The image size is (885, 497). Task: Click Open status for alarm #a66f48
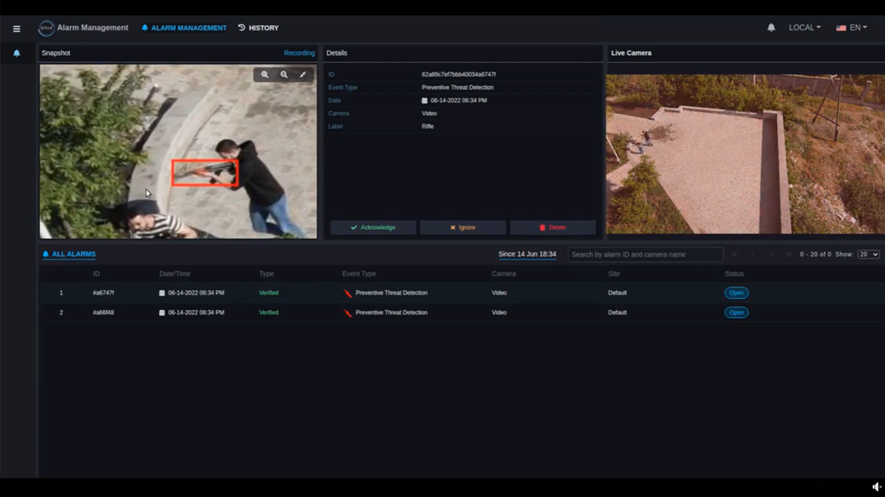pos(736,313)
